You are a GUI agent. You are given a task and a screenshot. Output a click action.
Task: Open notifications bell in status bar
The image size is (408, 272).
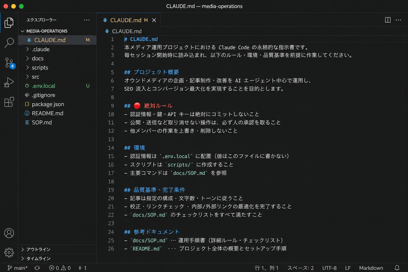(x=397, y=268)
